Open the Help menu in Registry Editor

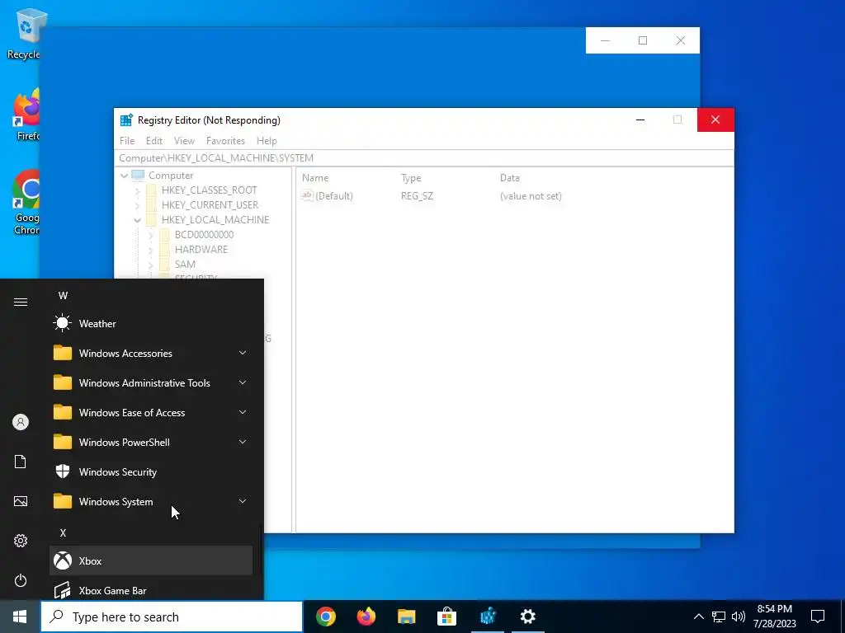(267, 140)
